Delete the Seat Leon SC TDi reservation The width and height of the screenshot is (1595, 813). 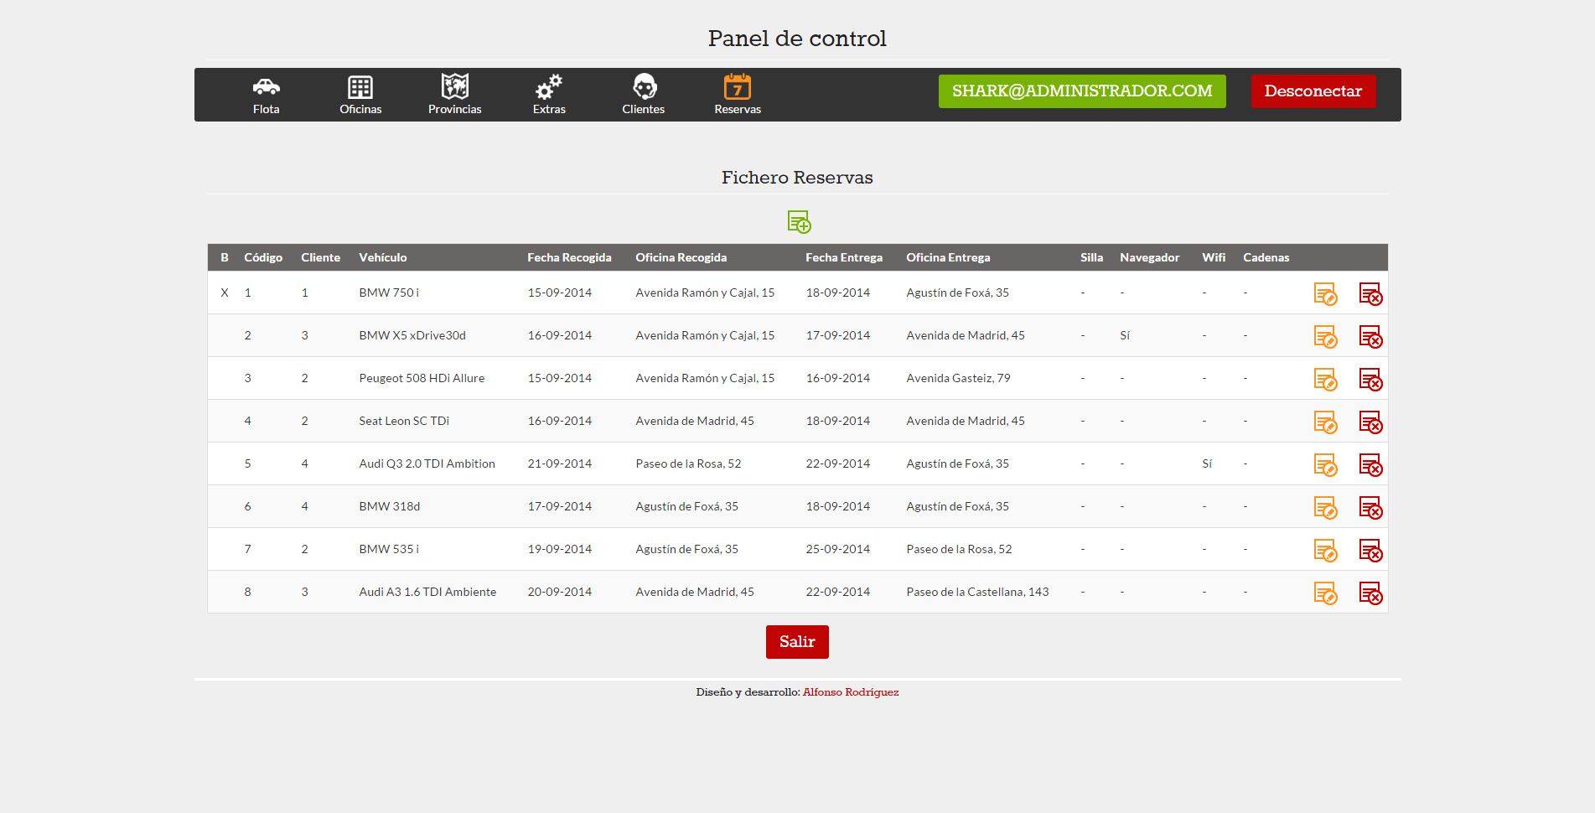pyautogui.click(x=1370, y=422)
